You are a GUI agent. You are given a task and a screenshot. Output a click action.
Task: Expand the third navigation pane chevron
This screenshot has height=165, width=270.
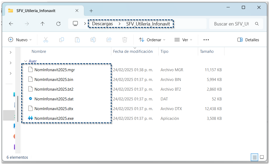point(11,73)
